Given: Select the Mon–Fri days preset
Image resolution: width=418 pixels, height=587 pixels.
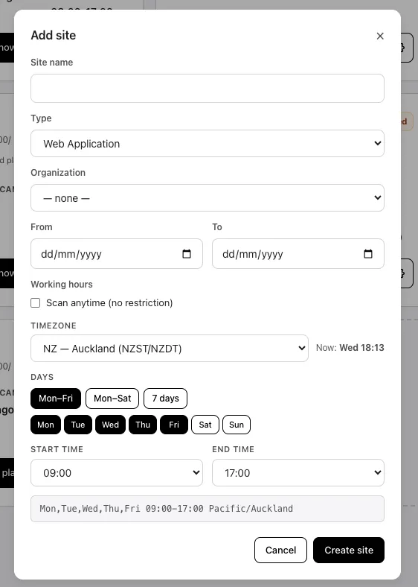Looking at the screenshot, I should click(x=56, y=399).
